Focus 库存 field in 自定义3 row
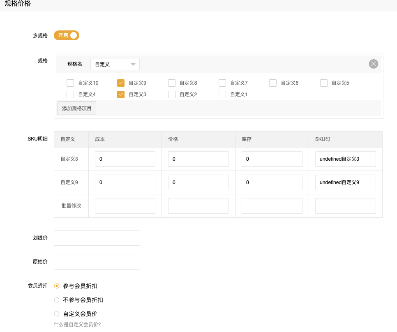 (272, 159)
